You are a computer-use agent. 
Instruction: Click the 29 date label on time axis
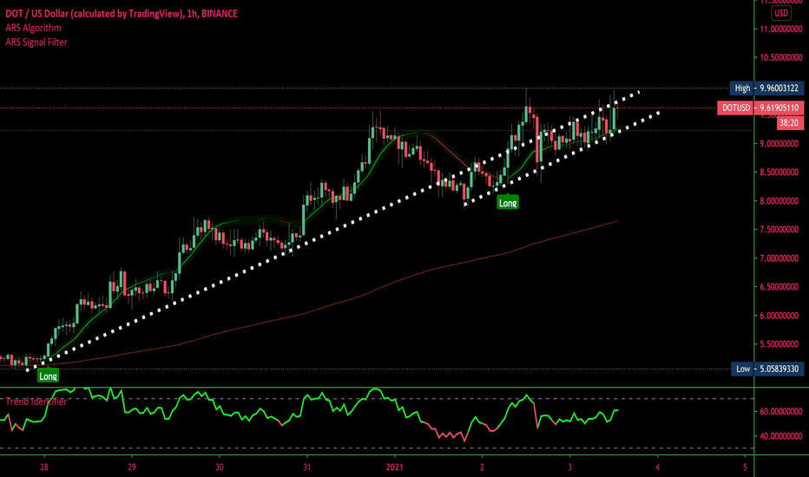[x=132, y=467]
